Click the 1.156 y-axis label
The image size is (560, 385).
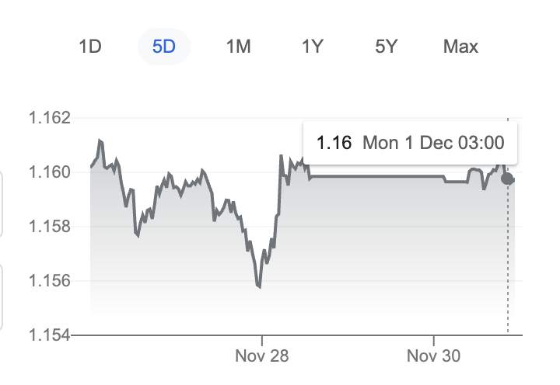49,281
